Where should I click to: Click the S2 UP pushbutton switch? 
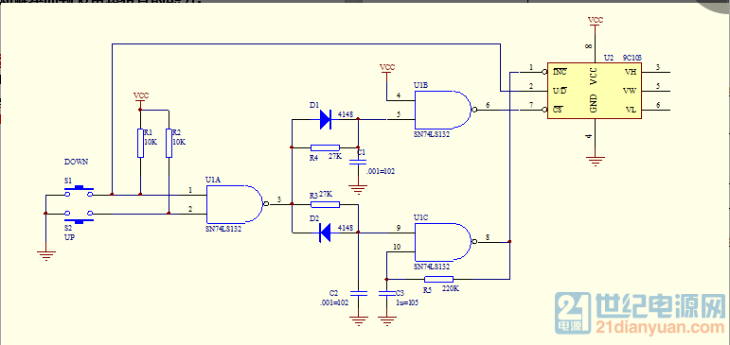click(x=79, y=216)
